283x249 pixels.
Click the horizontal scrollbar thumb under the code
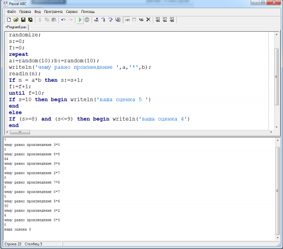click(x=20, y=132)
